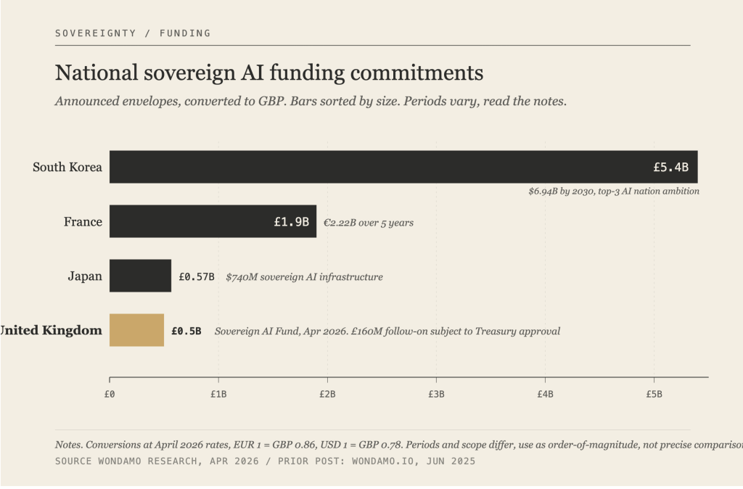The width and height of the screenshot is (743, 489).
Task: Click the South Korea dark bar
Action: (x=377, y=167)
